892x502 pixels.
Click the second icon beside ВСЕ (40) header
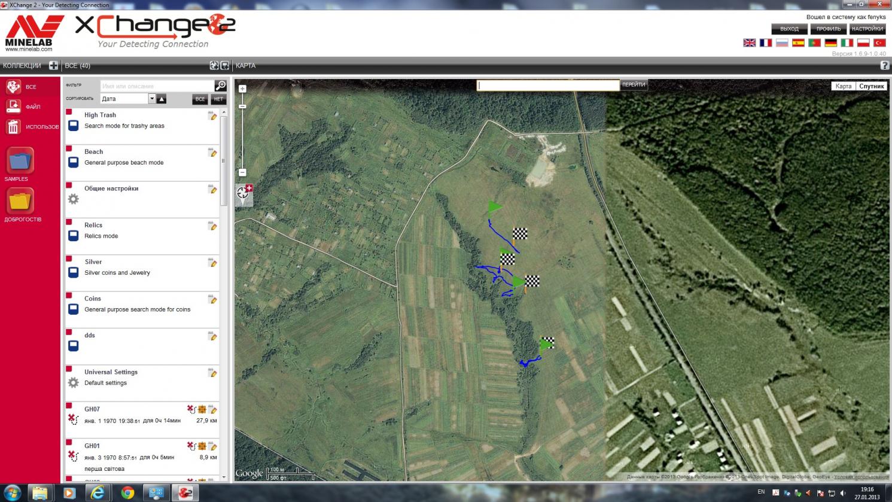(225, 65)
